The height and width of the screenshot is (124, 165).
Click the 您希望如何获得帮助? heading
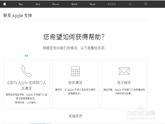pos(74,37)
